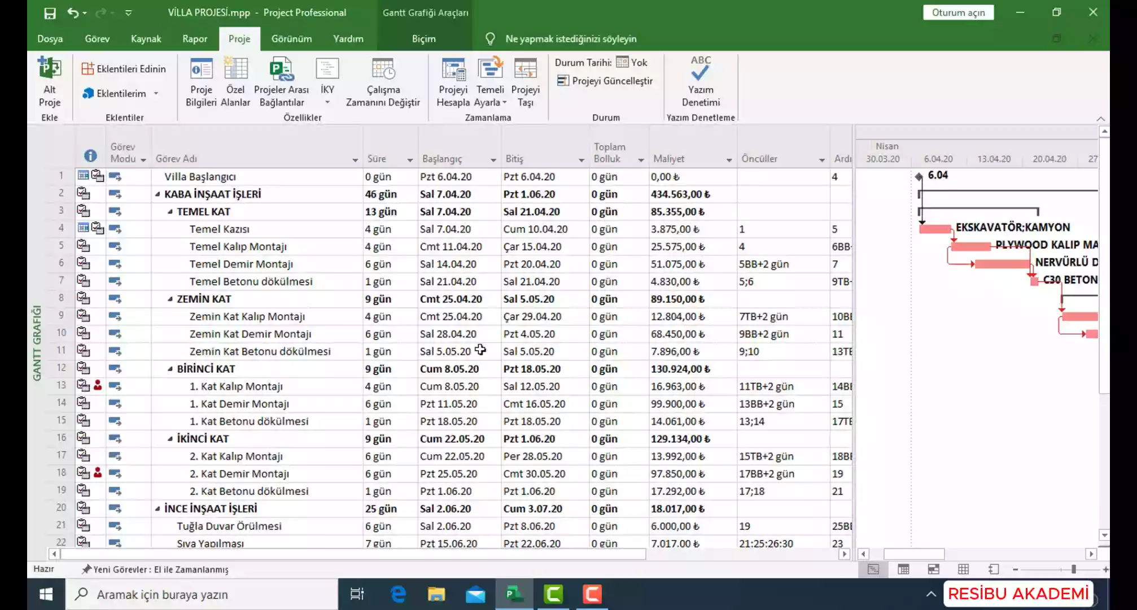The height and width of the screenshot is (610, 1137).
Task: Switch to Rapor ribbon tab
Action: [x=195, y=38]
